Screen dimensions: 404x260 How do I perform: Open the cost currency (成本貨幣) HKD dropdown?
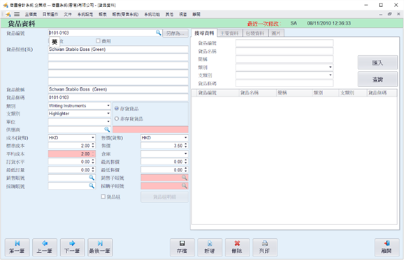(x=93, y=138)
